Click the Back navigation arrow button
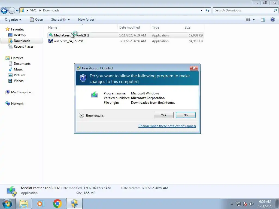279x209 pixels. tap(4, 11)
